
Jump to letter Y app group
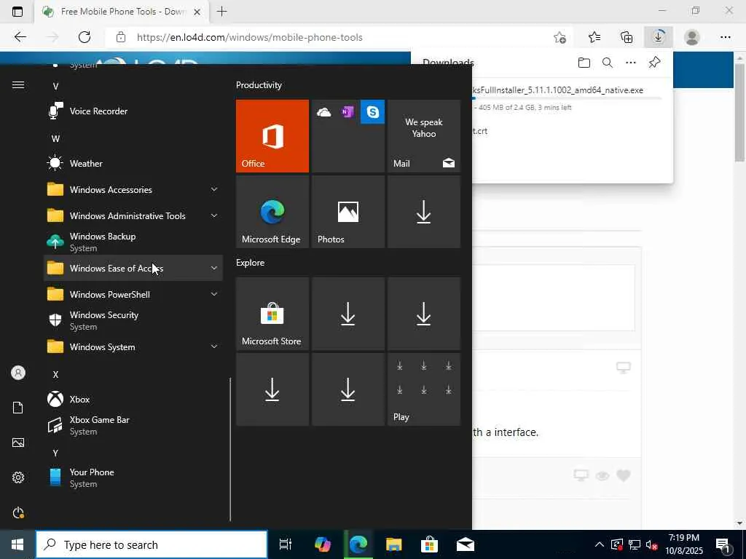(x=55, y=453)
